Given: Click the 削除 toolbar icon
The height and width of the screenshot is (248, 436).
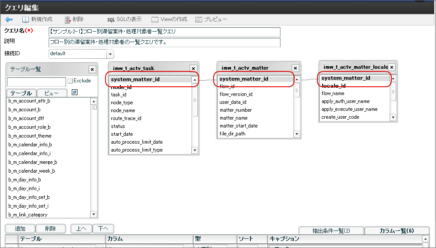Looking at the screenshot, I should pos(67,19).
